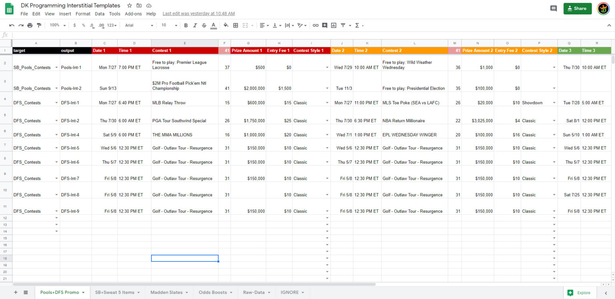This screenshot has width=615, height=299.
Task: Format as percent
Action: pyautogui.click(x=84, y=25)
